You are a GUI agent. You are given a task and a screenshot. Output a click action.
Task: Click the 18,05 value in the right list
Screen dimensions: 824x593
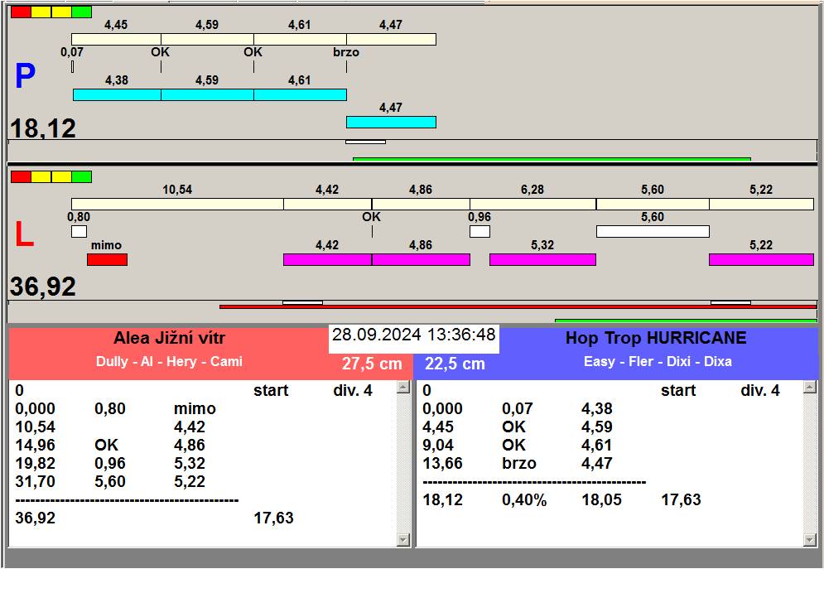tap(602, 500)
